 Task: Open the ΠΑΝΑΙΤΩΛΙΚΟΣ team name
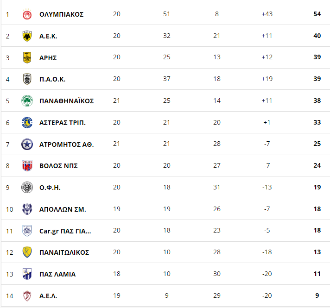click(x=64, y=252)
